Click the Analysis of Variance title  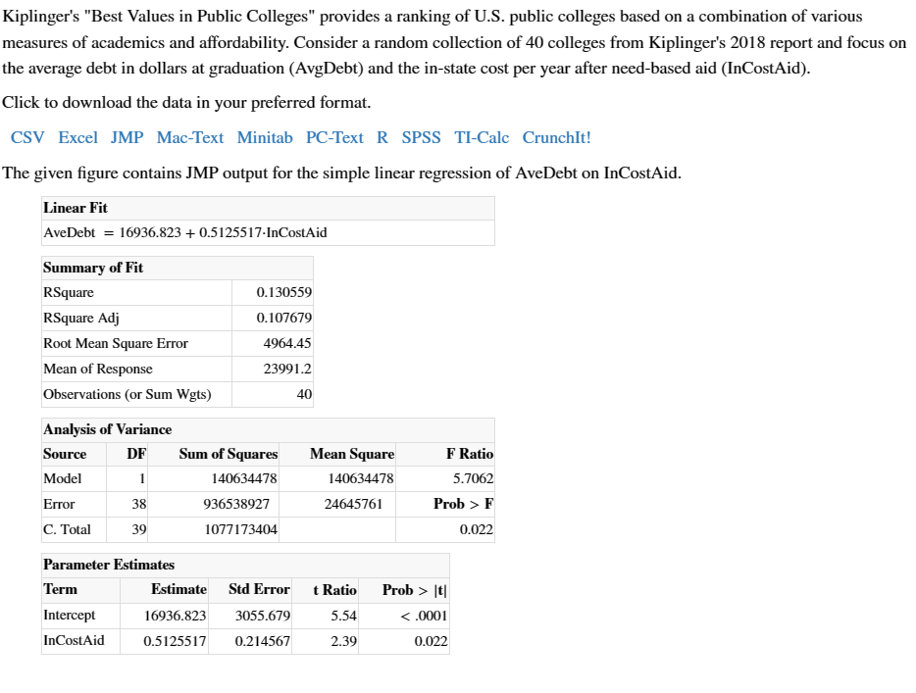point(110,429)
